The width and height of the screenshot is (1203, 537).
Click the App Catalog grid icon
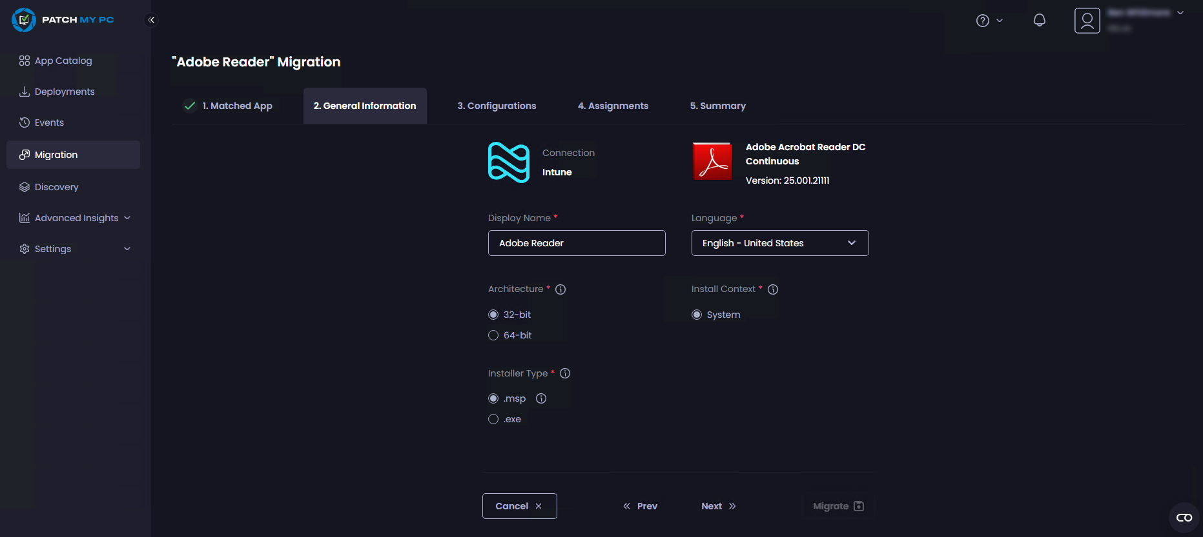[25, 61]
